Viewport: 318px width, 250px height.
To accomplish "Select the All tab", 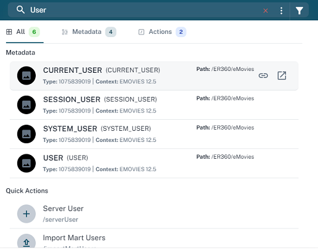I will [x=25, y=32].
